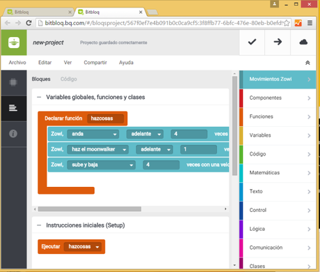
Task: Open the 'anda' movement dropdown
Action: click(x=93, y=134)
